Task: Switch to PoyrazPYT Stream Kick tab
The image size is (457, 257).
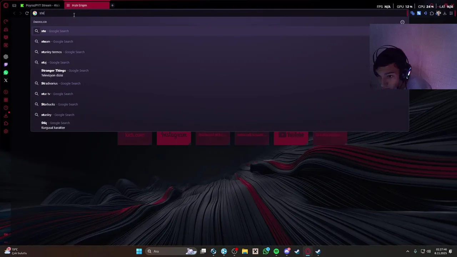Action: (41, 5)
